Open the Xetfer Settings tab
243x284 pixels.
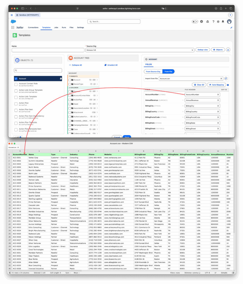pos(80,27)
